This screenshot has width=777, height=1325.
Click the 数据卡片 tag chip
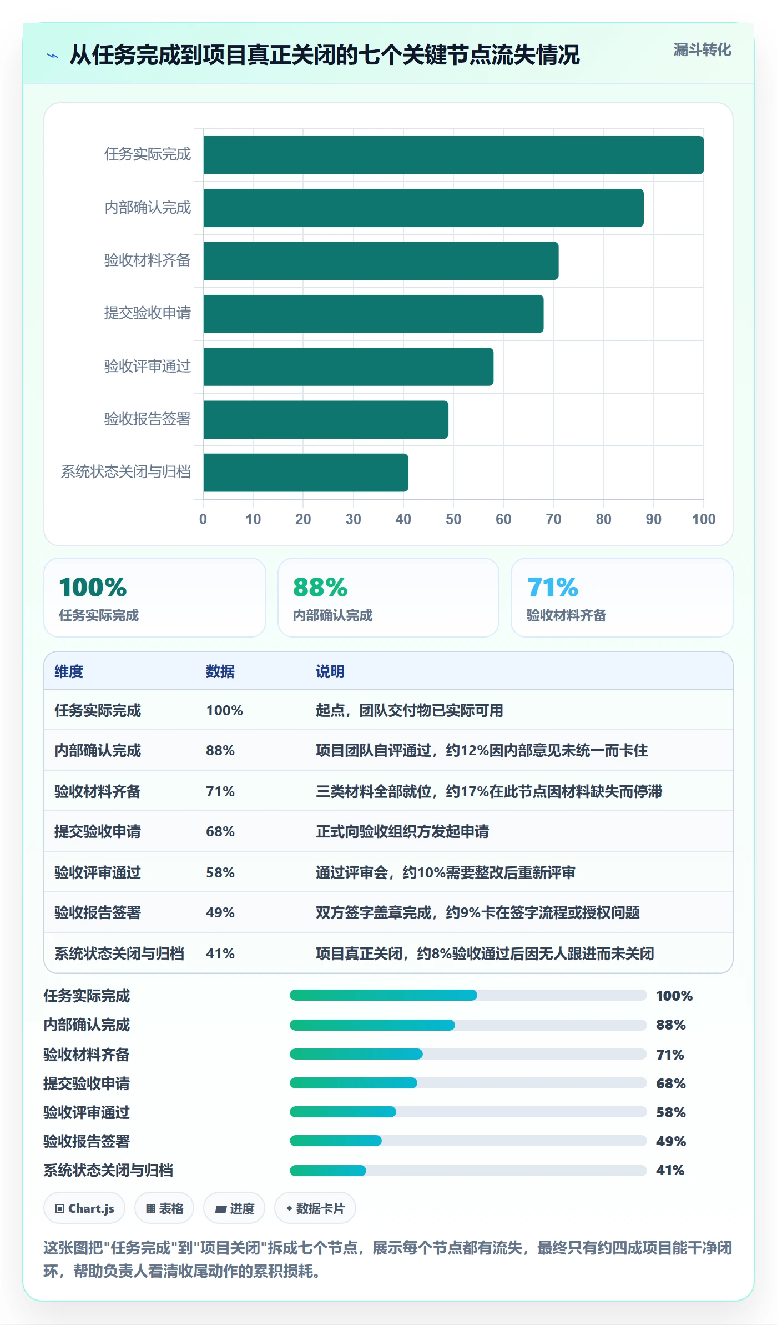[x=315, y=1208]
